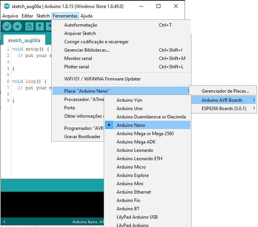Select the Arduino Leonardo ETH board
This screenshot has width=258, height=227.
(147, 159)
